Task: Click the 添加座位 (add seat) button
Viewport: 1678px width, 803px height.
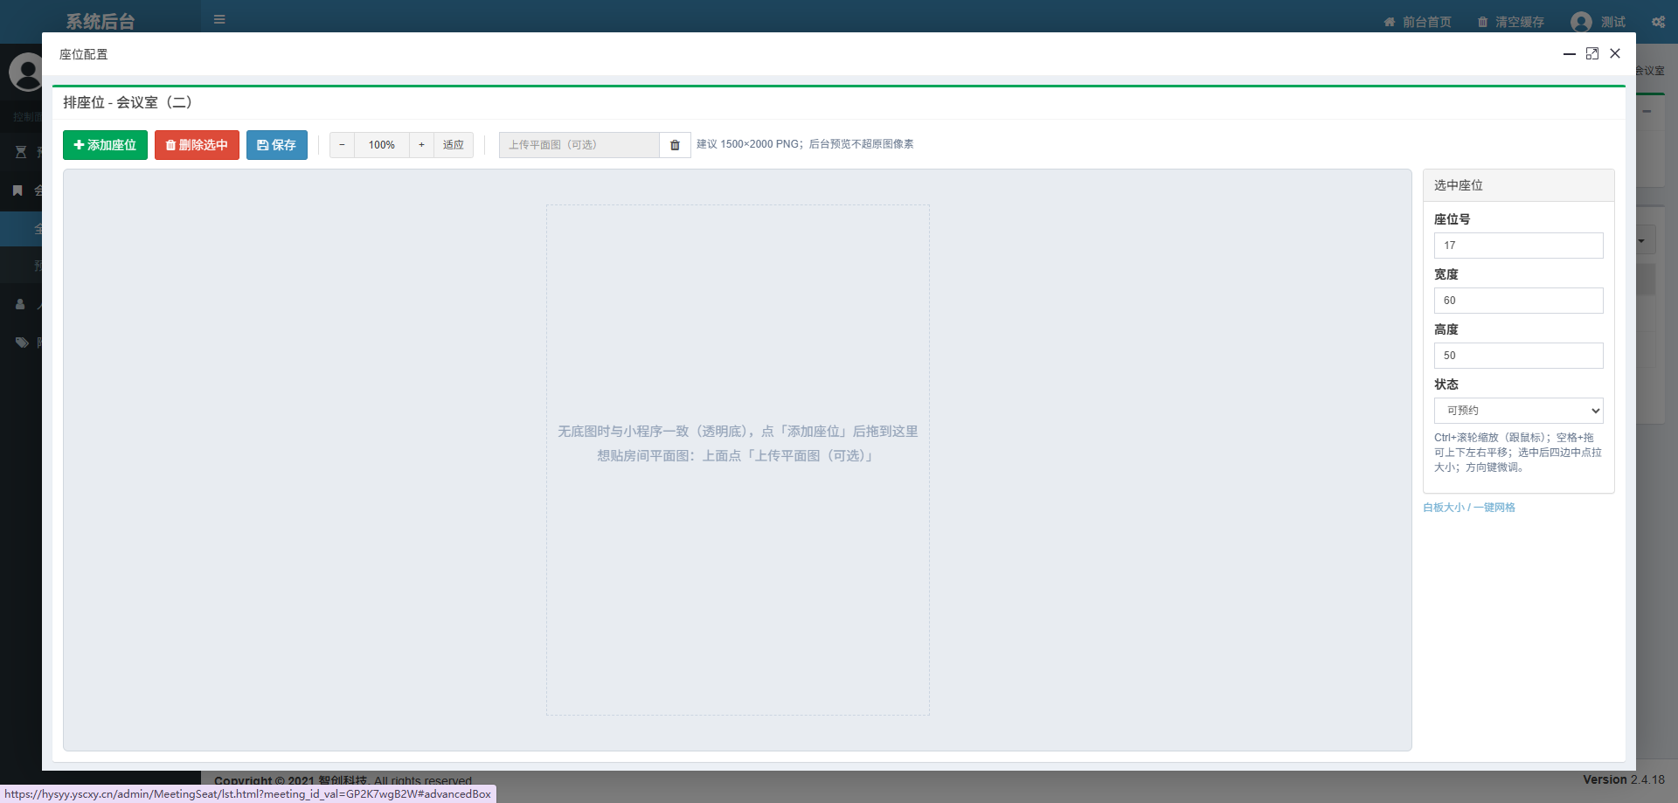Action: (x=105, y=145)
